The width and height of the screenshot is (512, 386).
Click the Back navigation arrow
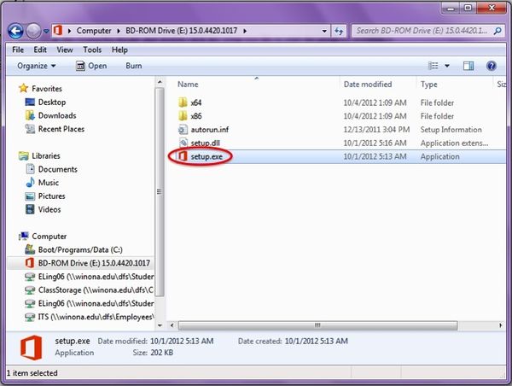[x=15, y=32]
